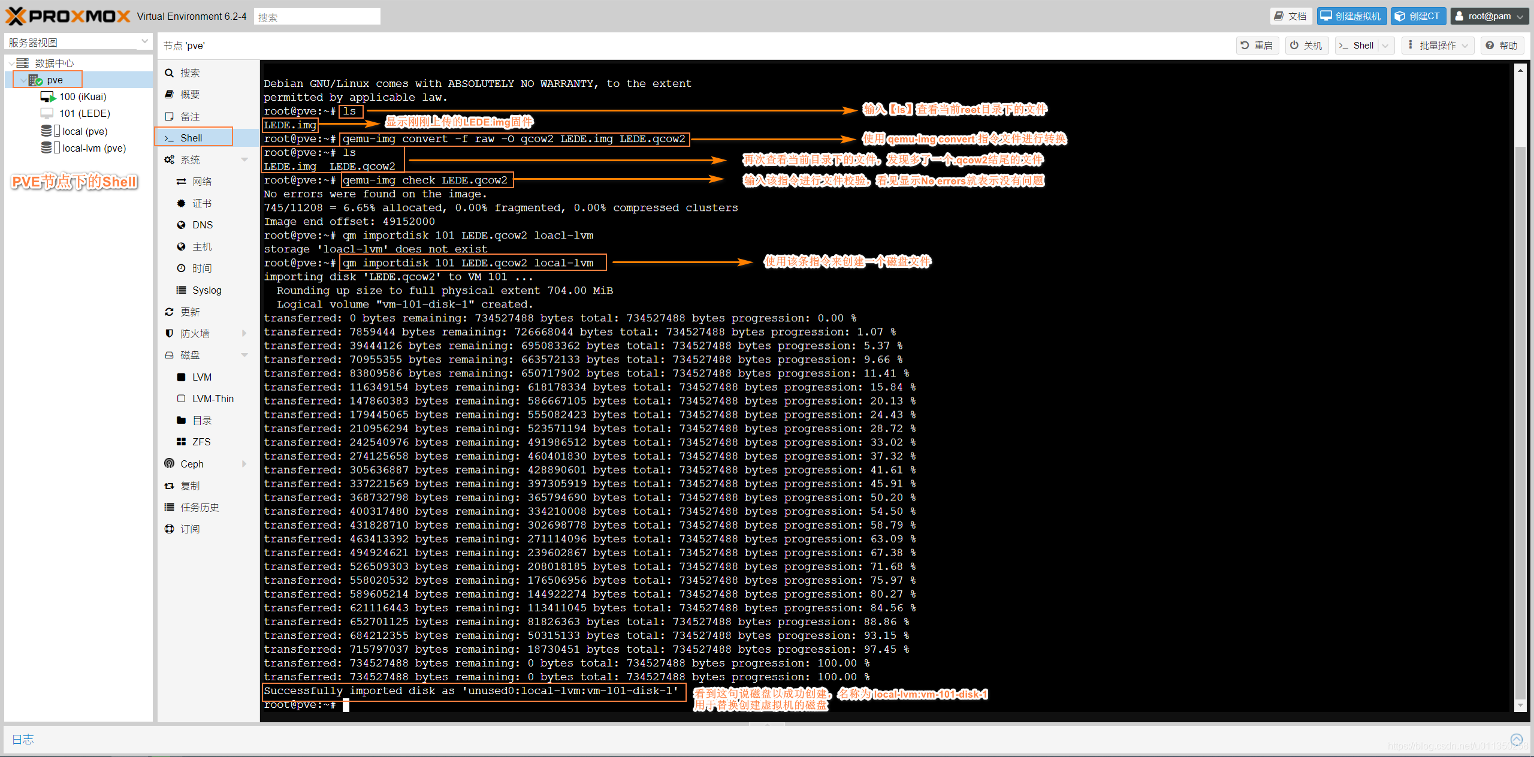
Task: Click the 关机 shutdown button
Action: click(1306, 46)
